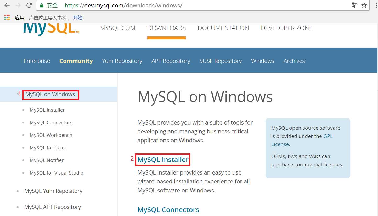This screenshot has height=216, width=378.
Task: Go back with the browser back arrow
Action: (7, 5)
